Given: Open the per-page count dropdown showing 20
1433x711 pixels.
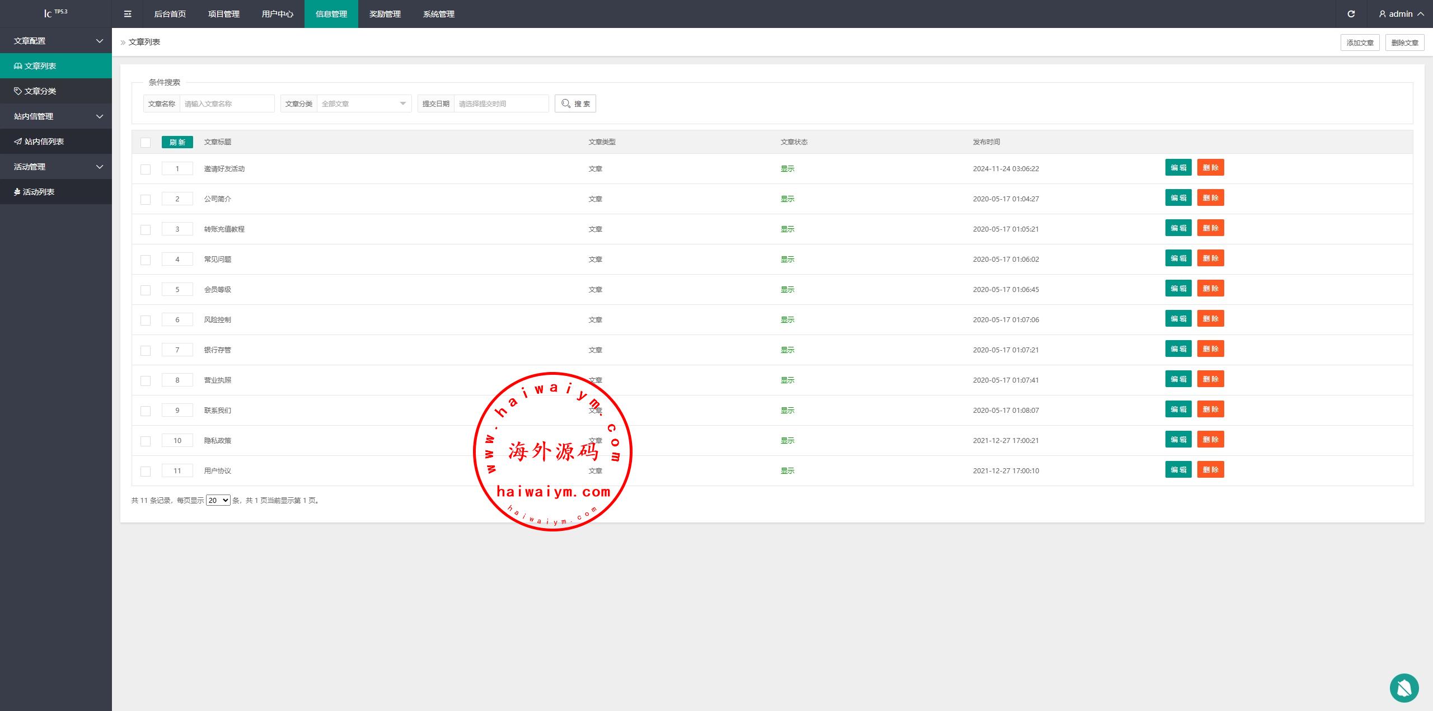Looking at the screenshot, I should pos(218,500).
